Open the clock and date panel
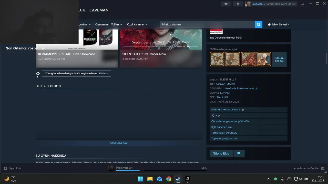Screen dimensions: 328x184 (x=317, y=179)
